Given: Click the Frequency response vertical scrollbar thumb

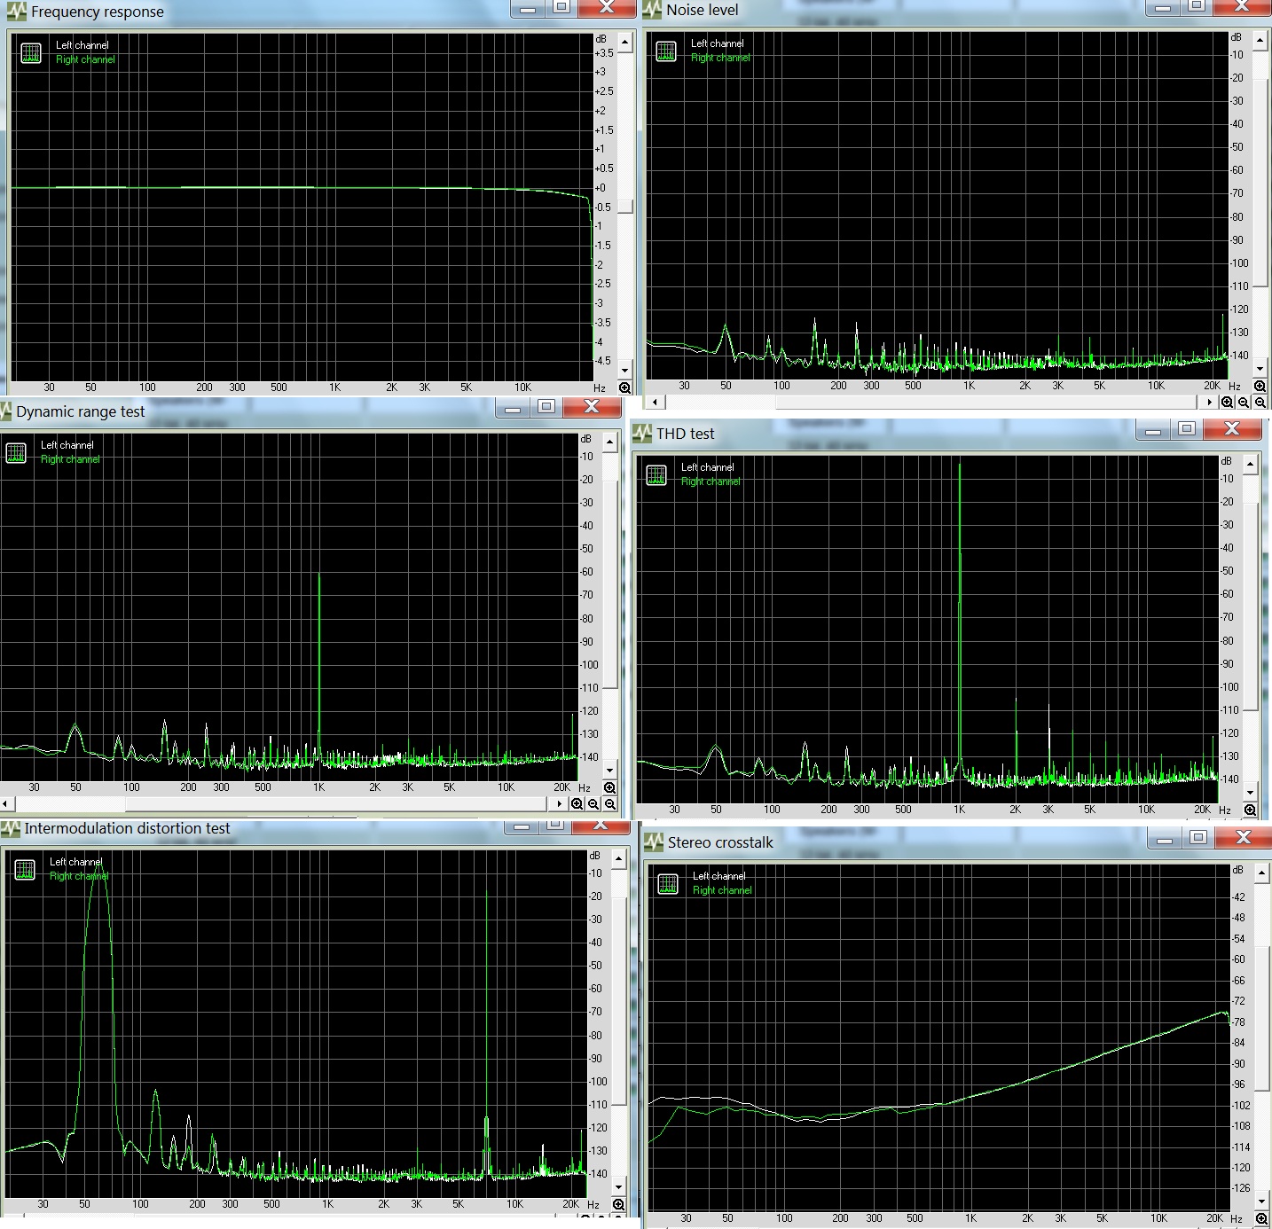Looking at the screenshot, I should pyautogui.click(x=625, y=207).
